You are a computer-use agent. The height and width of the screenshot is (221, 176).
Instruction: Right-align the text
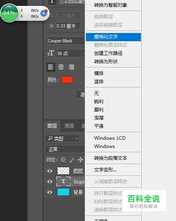pos(71,67)
